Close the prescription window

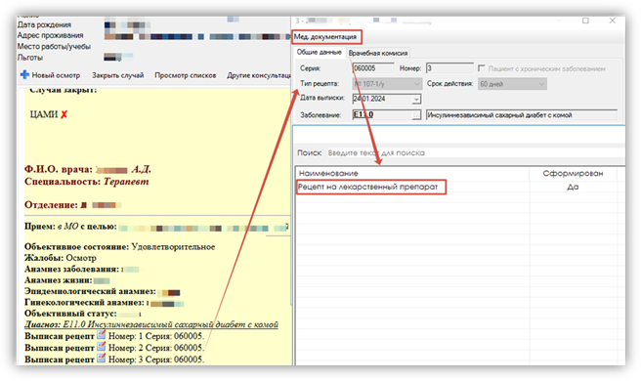click(612, 21)
